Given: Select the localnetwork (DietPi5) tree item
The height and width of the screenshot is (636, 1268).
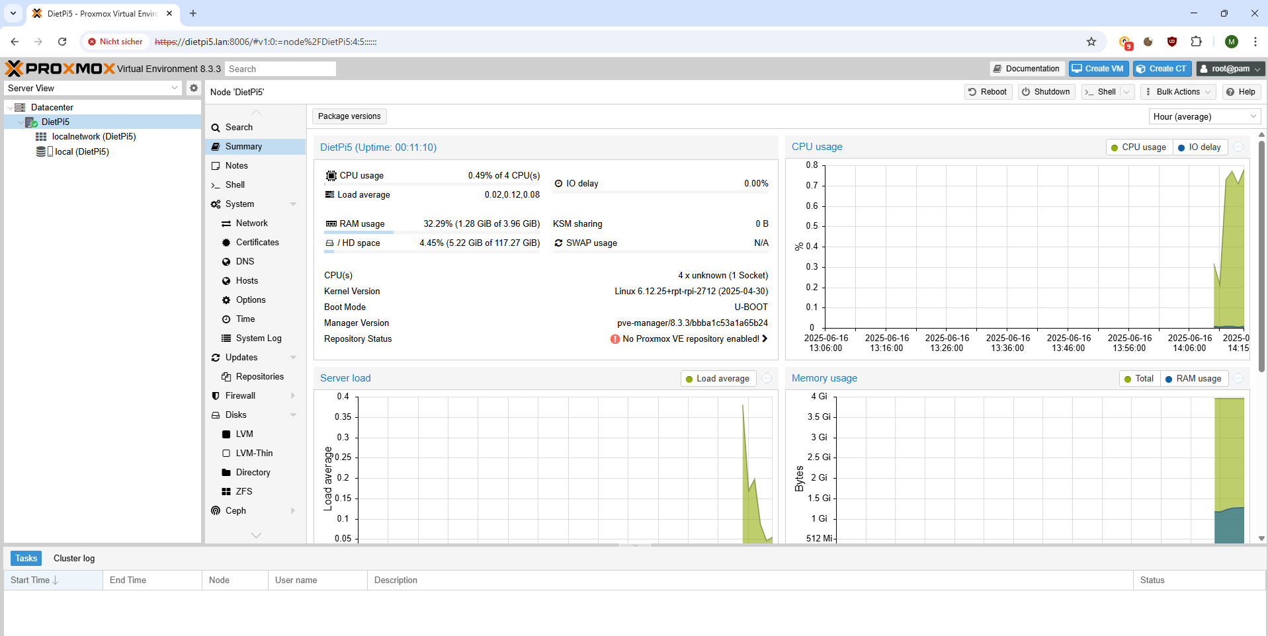Looking at the screenshot, I should coord(94,137).
